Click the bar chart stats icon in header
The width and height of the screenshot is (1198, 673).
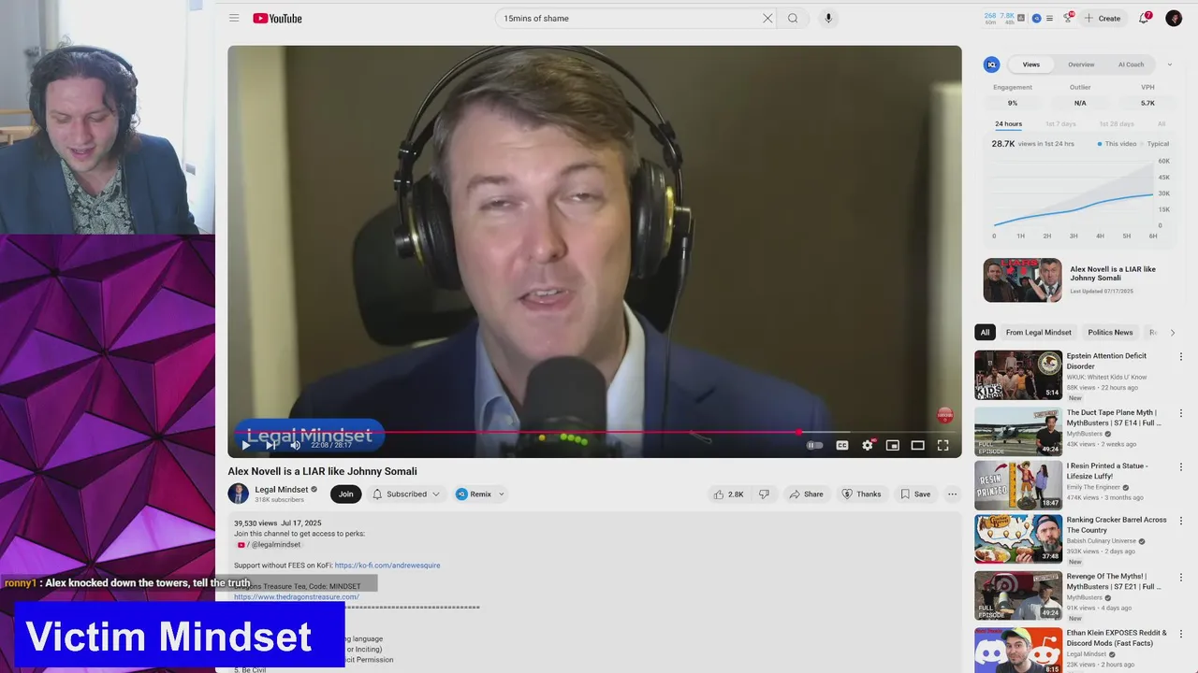coord(1021,18)
